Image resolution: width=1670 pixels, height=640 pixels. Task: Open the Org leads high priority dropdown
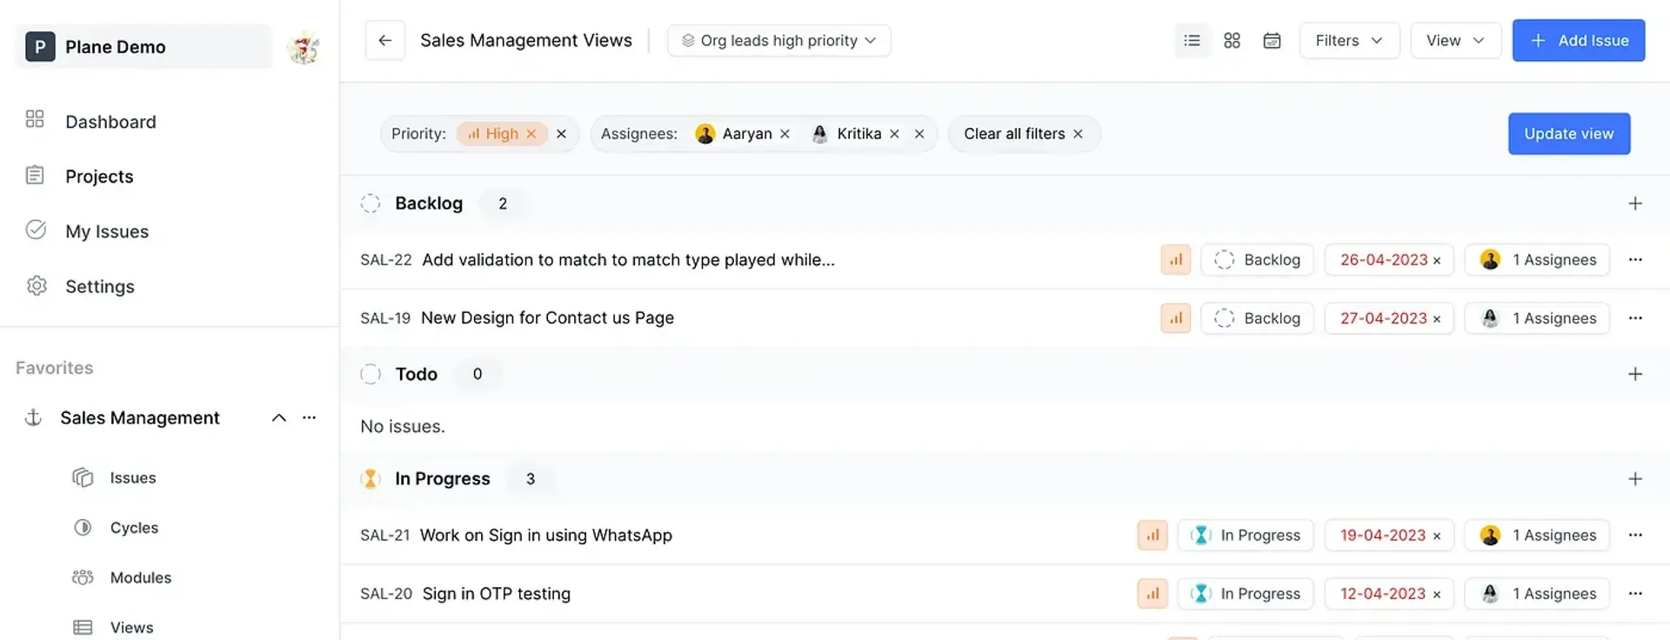click(778, 41)
